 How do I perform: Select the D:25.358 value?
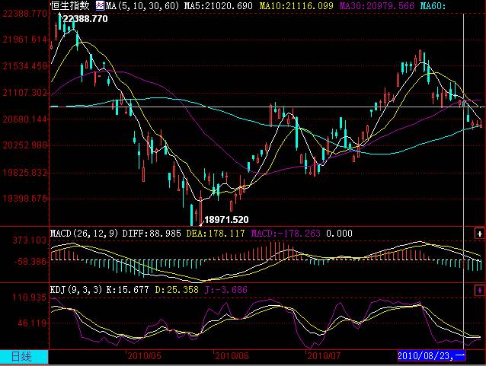click(x=177, y=290)
